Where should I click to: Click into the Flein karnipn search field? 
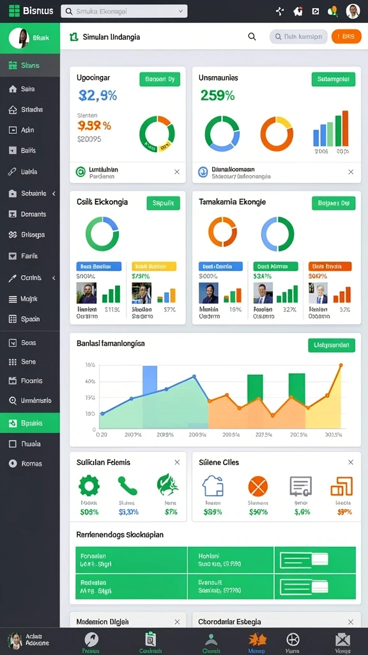click(298, 36)
